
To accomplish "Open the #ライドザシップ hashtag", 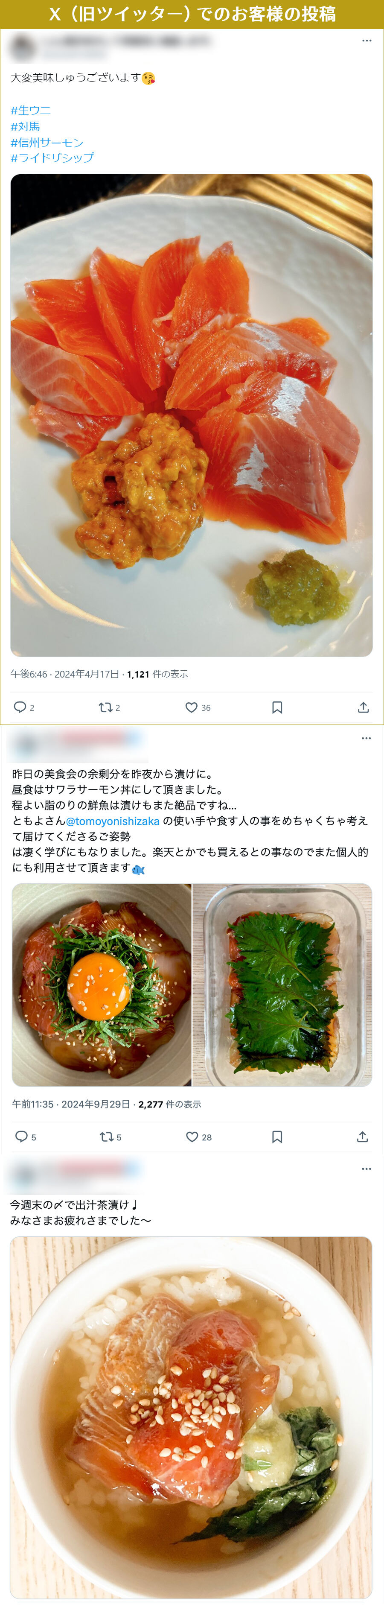I will pyautogui.click(x=52, y=158).
